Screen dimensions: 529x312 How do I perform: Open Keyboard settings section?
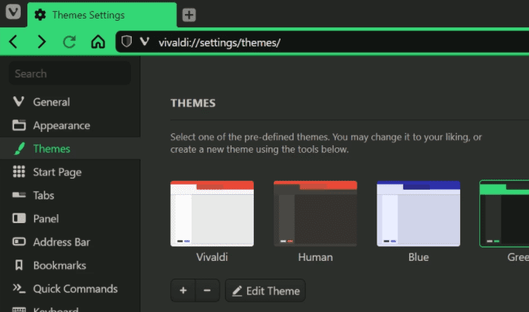[x=70, y=308]
